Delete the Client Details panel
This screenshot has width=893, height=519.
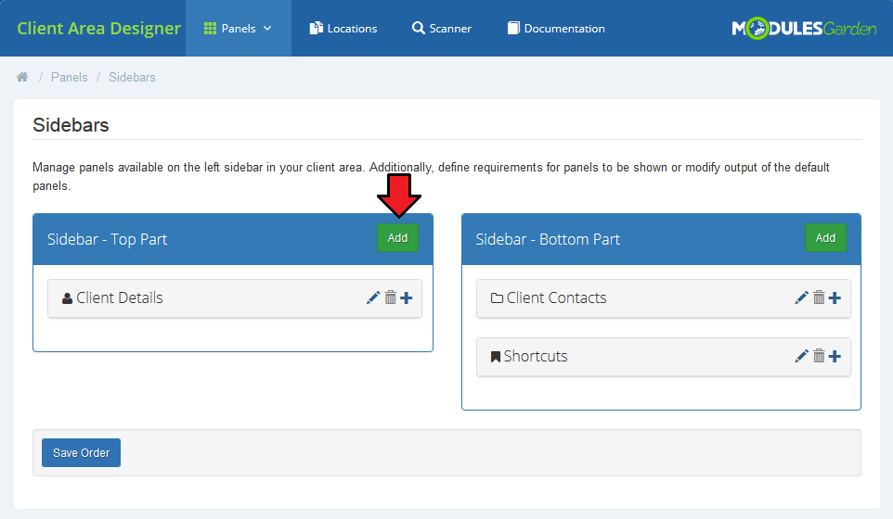390,297
